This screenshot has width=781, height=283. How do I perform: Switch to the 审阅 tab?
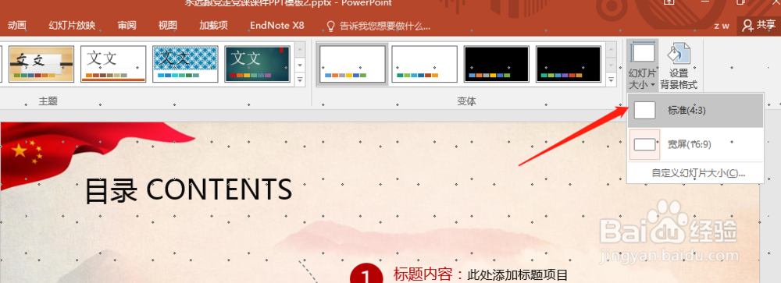click(127, 26)
